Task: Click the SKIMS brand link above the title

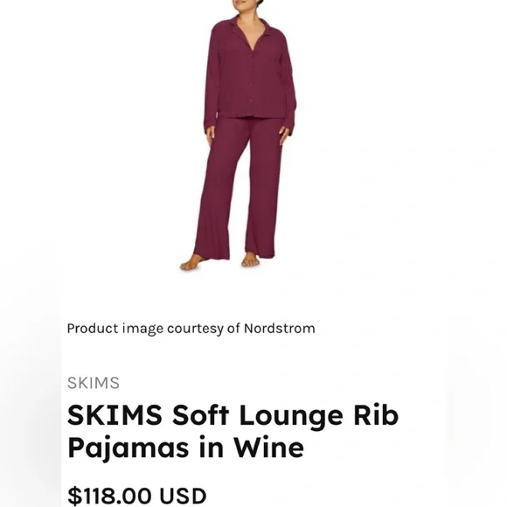Action: [94, 383]
